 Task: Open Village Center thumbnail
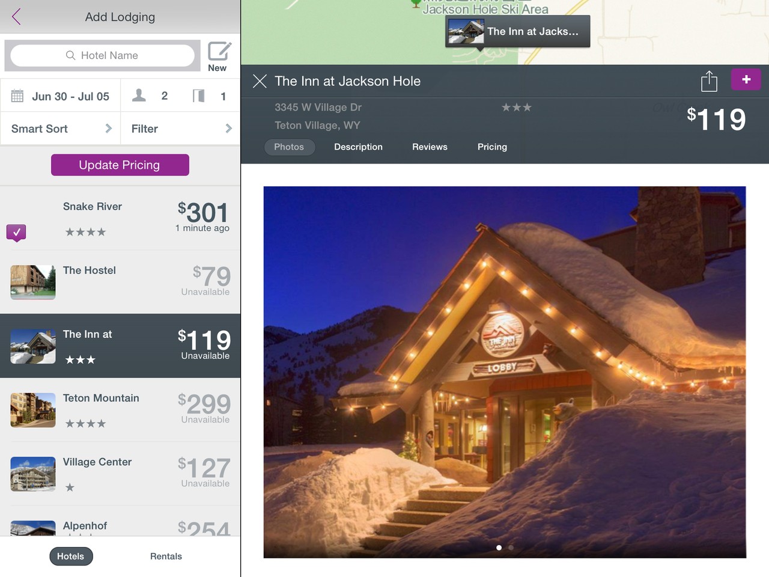point(33,474)
